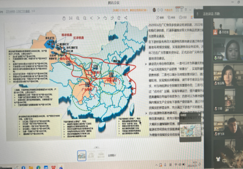The image size is (243, 169).
Task: Show hidden tray icons with the up chevron
Action: (x=156, y=165)
